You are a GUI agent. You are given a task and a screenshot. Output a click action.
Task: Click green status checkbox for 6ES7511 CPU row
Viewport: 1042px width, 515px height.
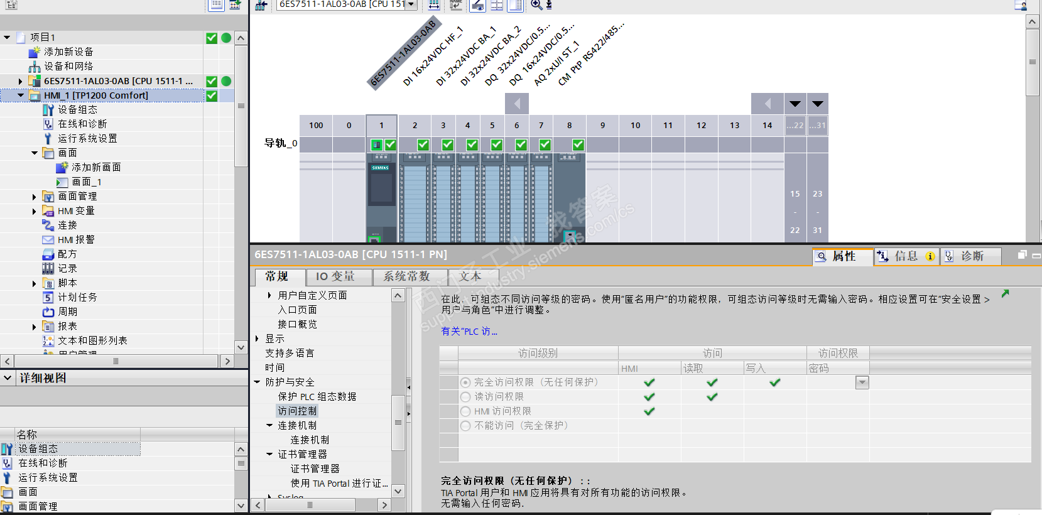click(212, 81)
